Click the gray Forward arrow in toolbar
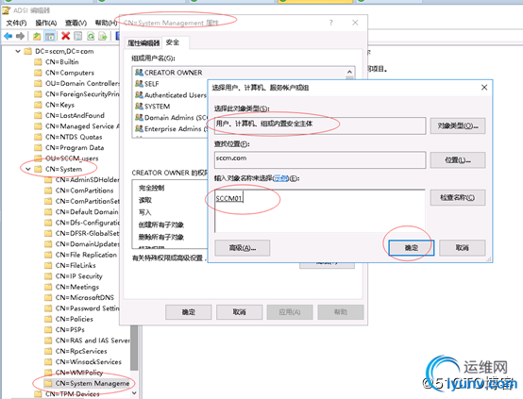 click(20, 36)
